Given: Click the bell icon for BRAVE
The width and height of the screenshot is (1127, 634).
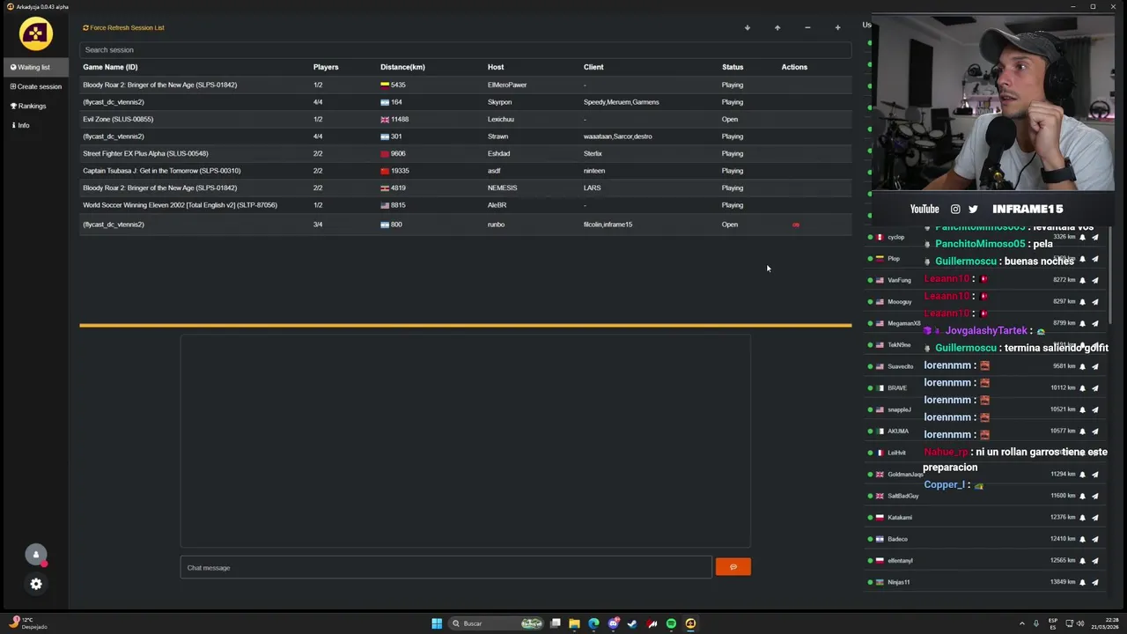Looking at the screenshot, I should tap(1082, 388).
